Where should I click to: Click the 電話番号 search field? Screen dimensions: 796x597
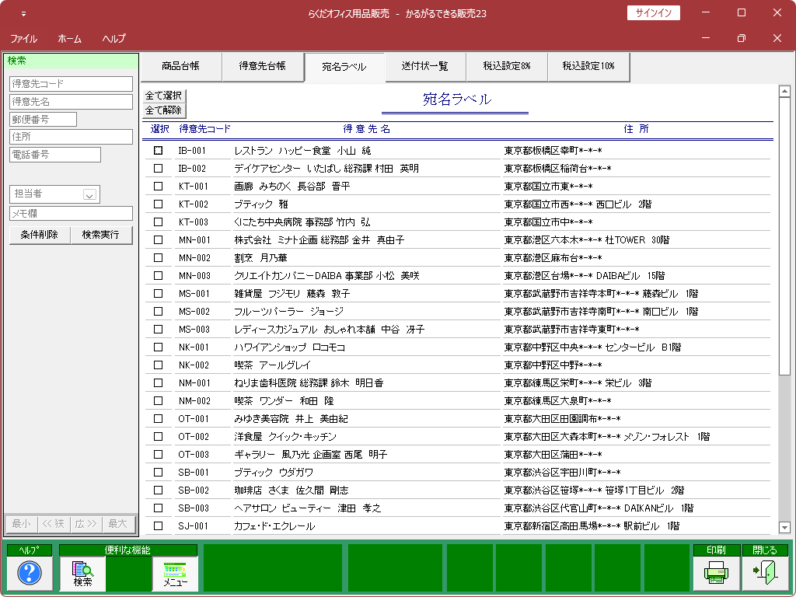pos(55,155)
